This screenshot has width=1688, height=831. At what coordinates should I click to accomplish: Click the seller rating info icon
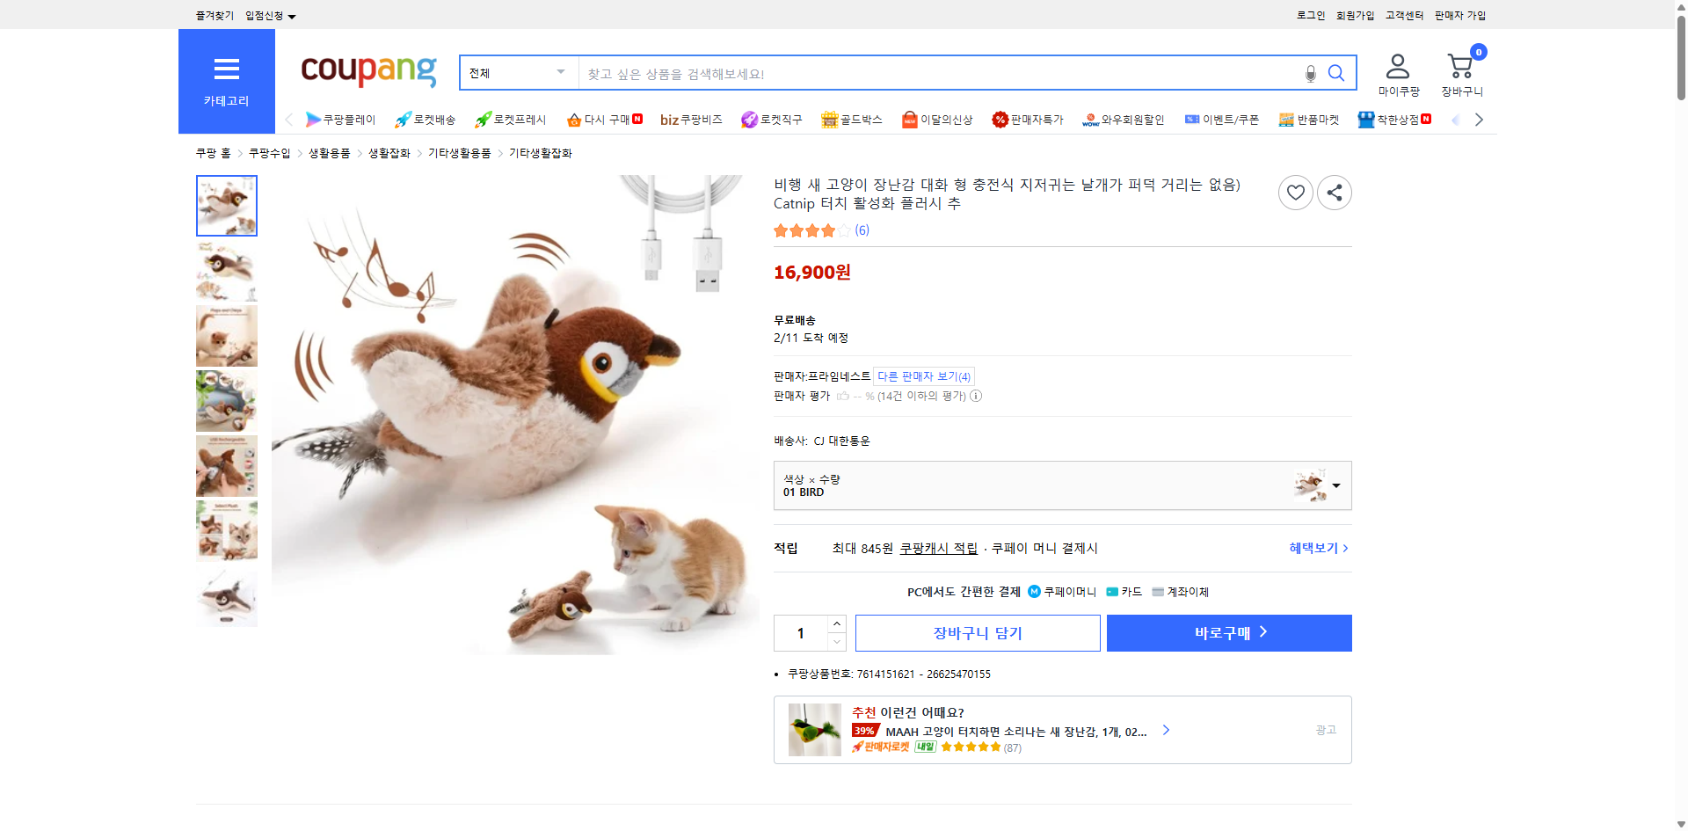pos(976,396)
